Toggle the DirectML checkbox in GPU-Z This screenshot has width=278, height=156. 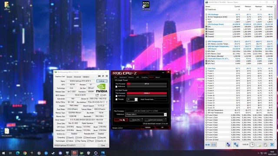point(99,137)
